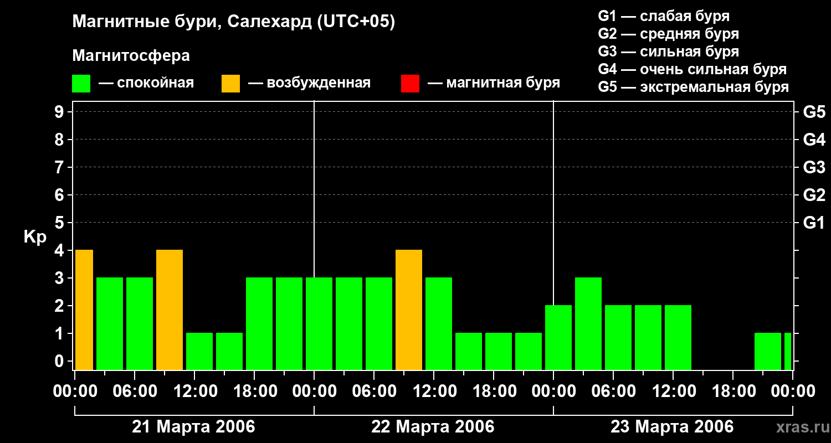
Task: Click the 06:00 time label for 22 March
Action: pyautogui.click(x=374, y=392)
